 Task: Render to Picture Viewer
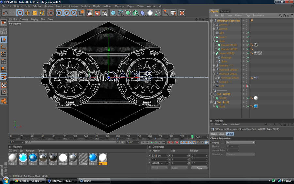point(97,13)
